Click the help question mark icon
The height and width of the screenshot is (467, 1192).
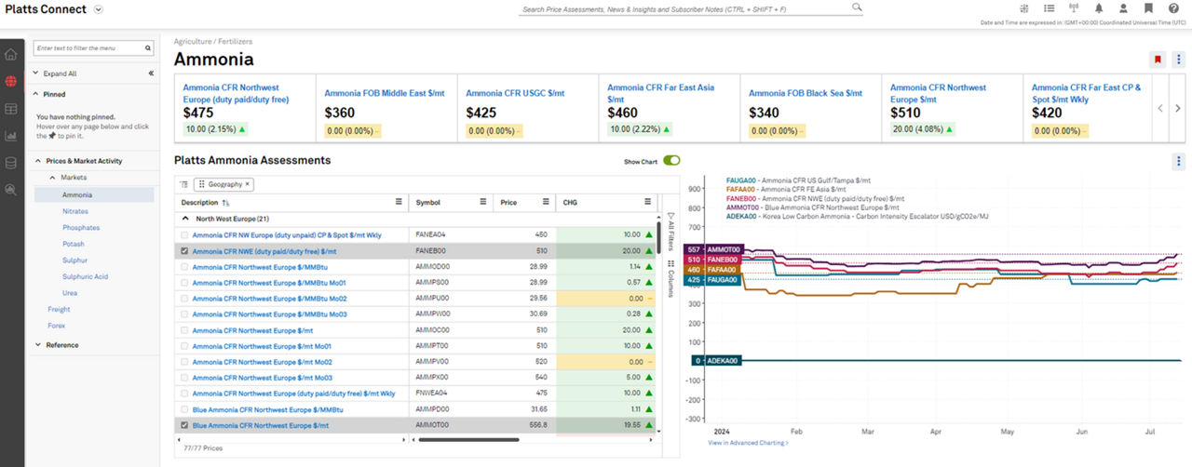click(x=1174, y=8)
